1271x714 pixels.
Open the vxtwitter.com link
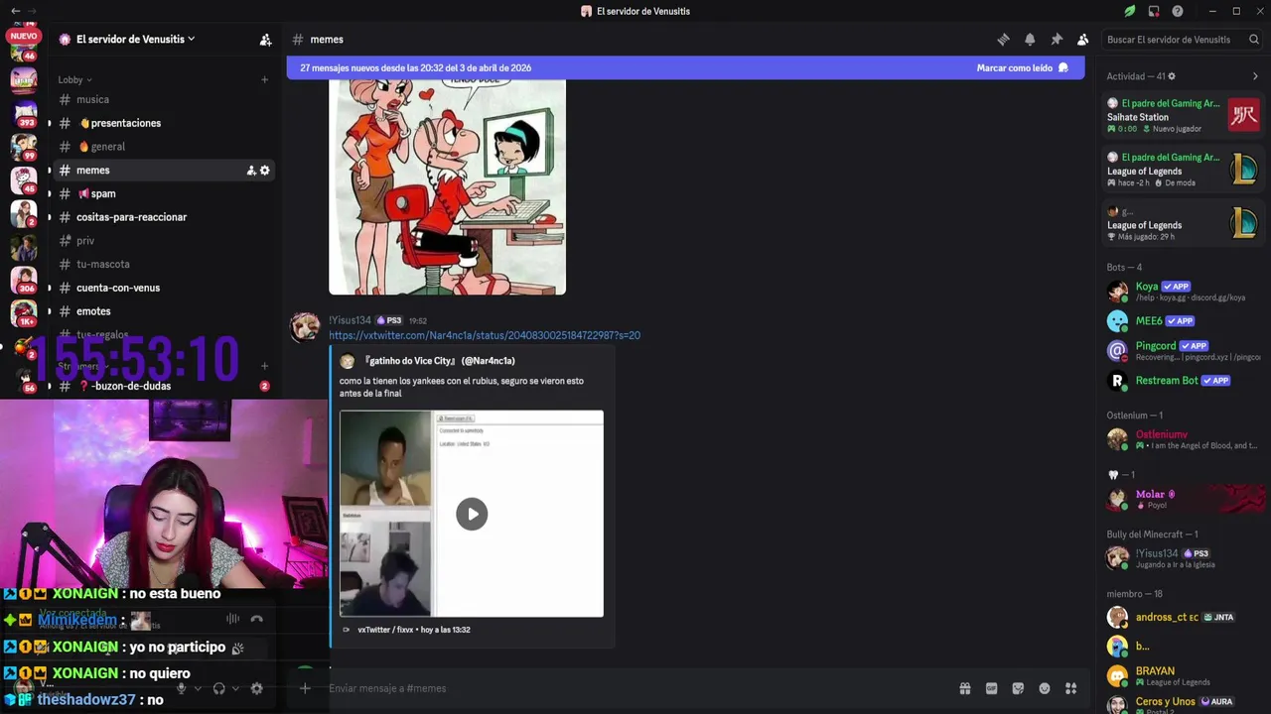coord(485,335)
